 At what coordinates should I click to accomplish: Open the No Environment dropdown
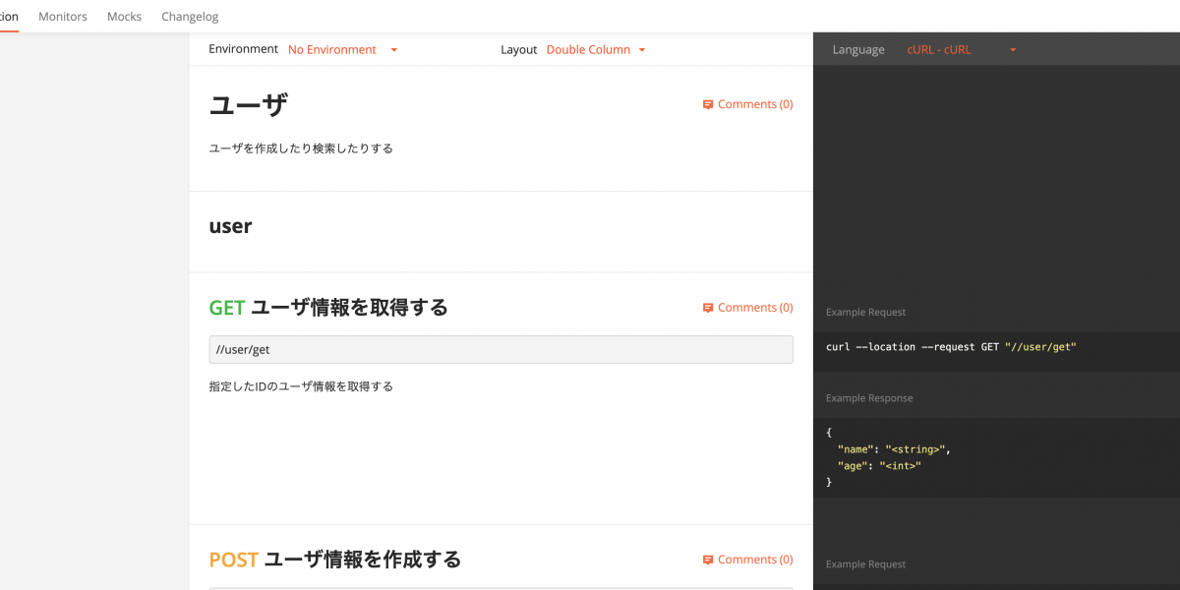click(332, 49)
